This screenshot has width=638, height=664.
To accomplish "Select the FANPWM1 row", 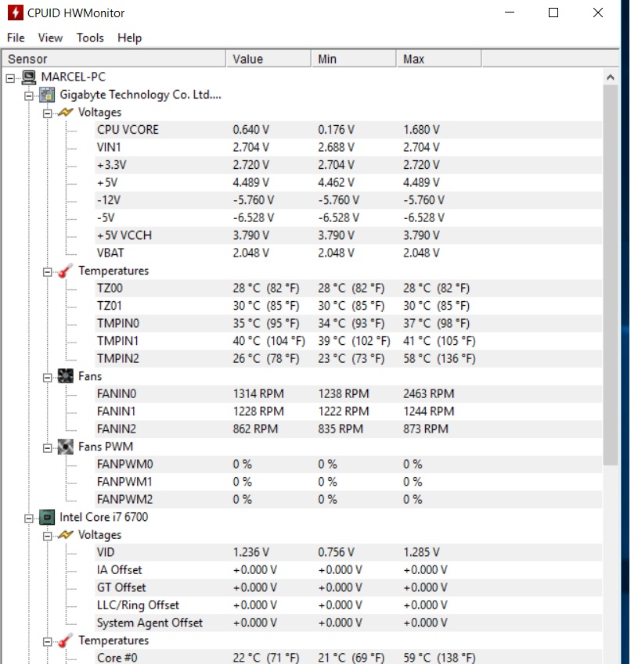I will (x=348, y=483).
